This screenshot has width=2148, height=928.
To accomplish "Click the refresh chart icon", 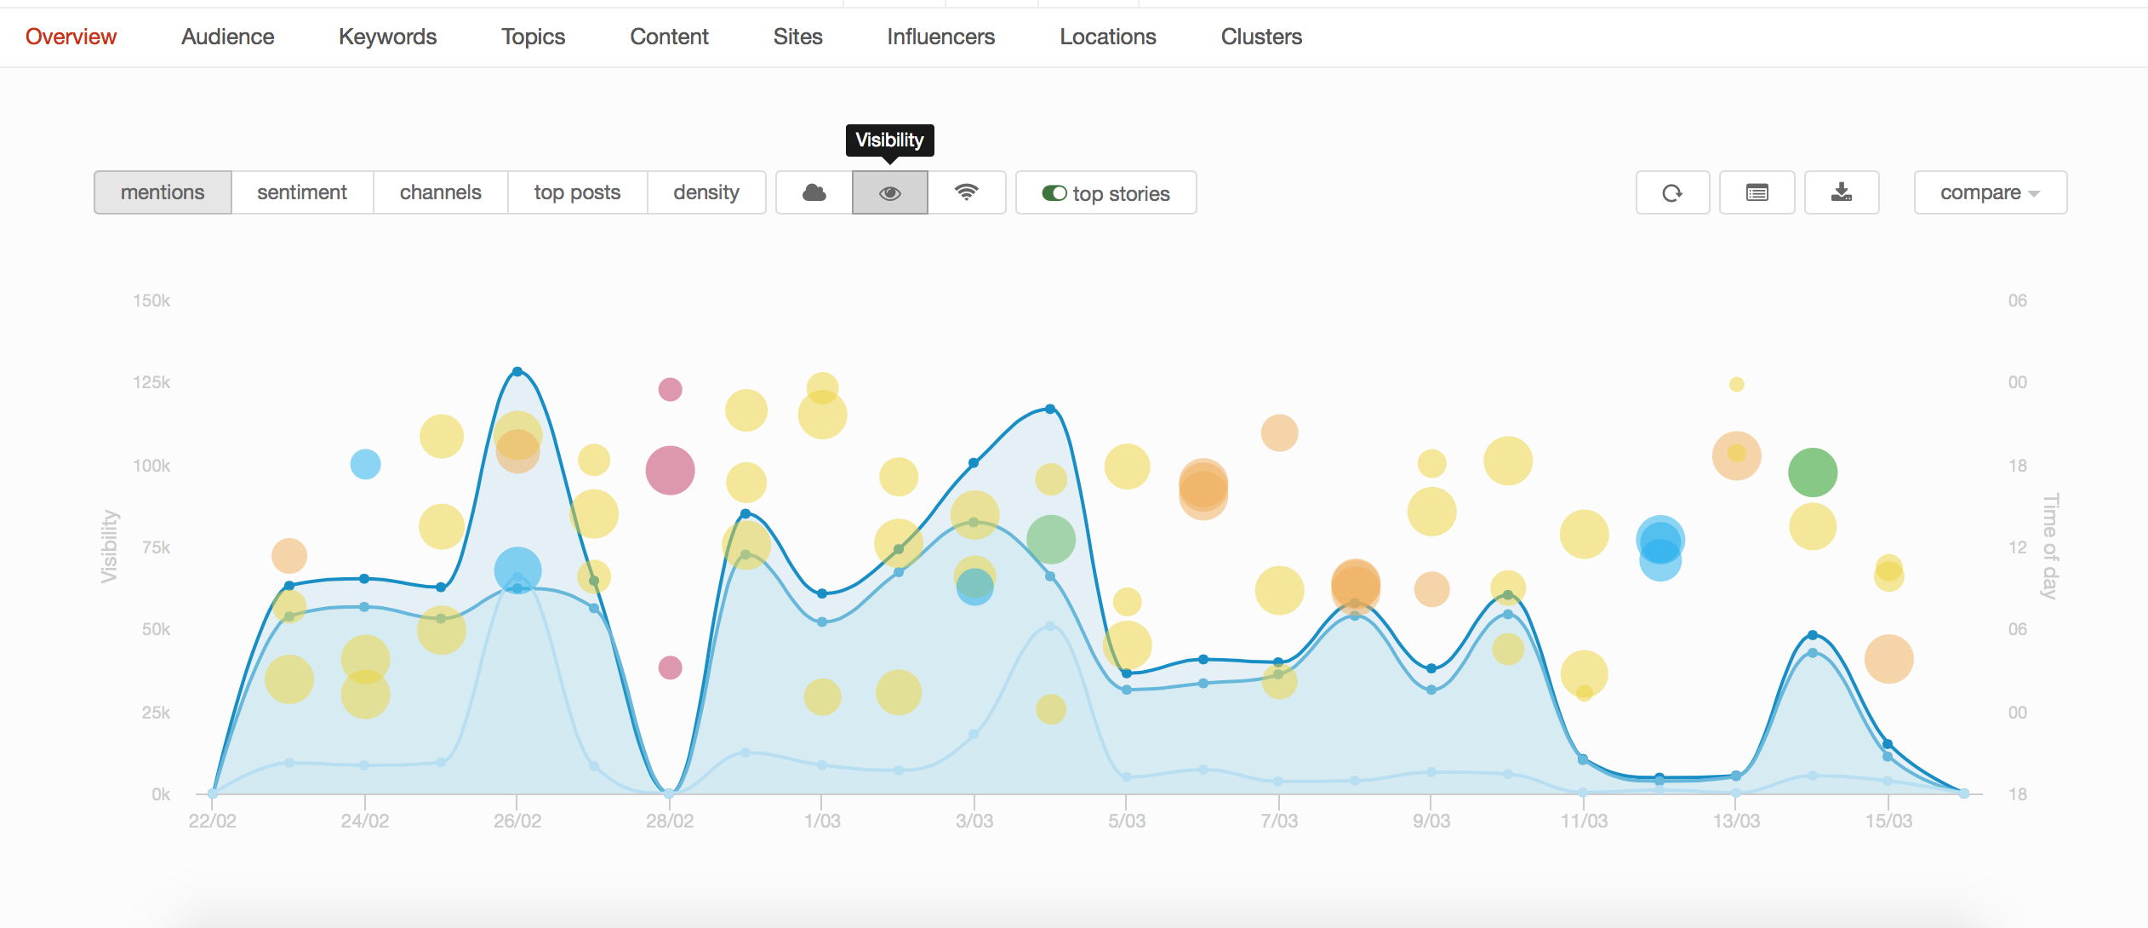I will (1672, 192).
